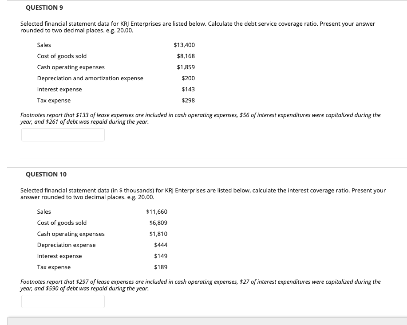This screenshot has height=325, width=407.
Task: Select the QUESTION 10 heading
Action: click(46, 174)
